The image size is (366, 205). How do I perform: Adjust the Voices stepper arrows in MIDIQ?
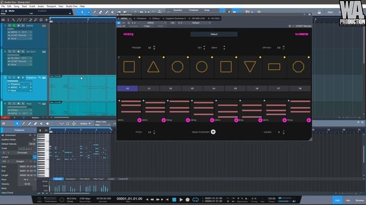point(284,132)
